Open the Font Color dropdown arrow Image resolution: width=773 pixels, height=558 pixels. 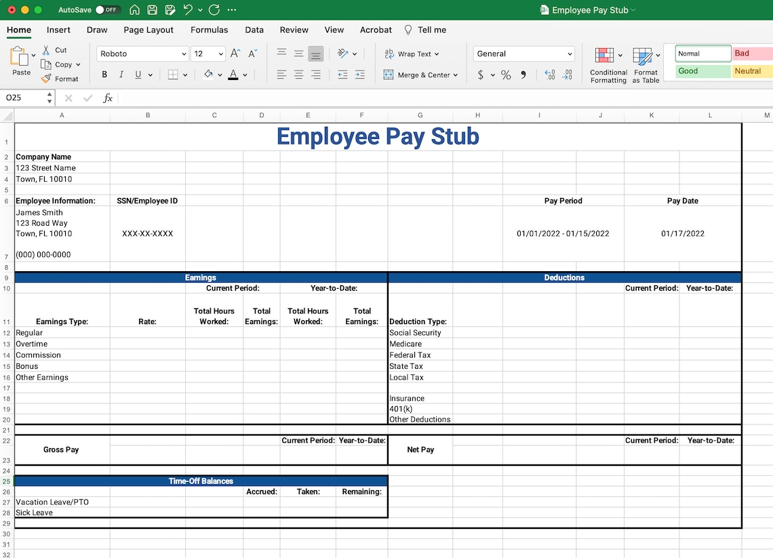click(245, 75)
